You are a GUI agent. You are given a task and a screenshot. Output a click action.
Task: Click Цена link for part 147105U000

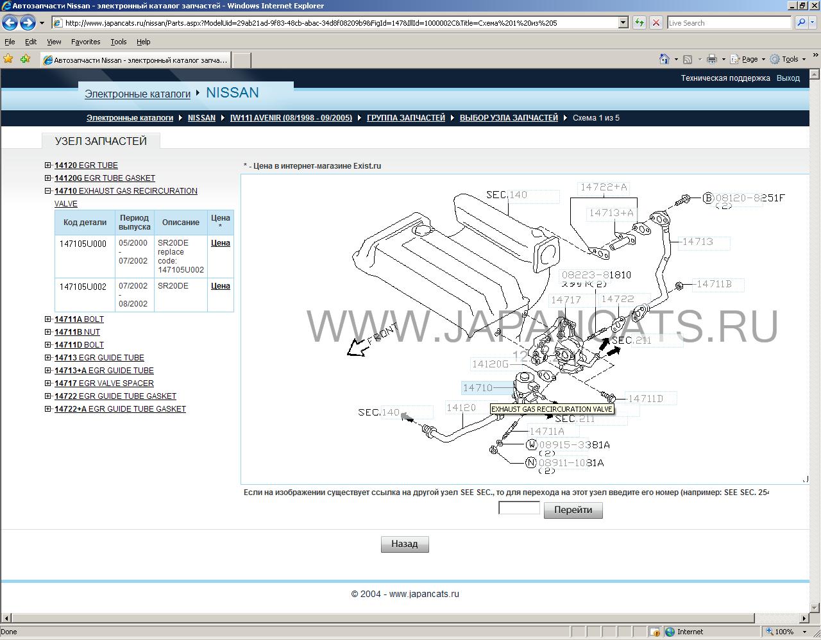click(220, 243)
